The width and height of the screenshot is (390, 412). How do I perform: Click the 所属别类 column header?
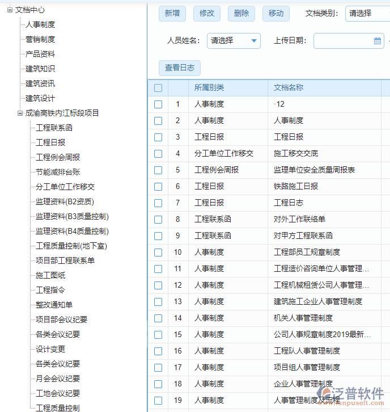pos(209,88)
